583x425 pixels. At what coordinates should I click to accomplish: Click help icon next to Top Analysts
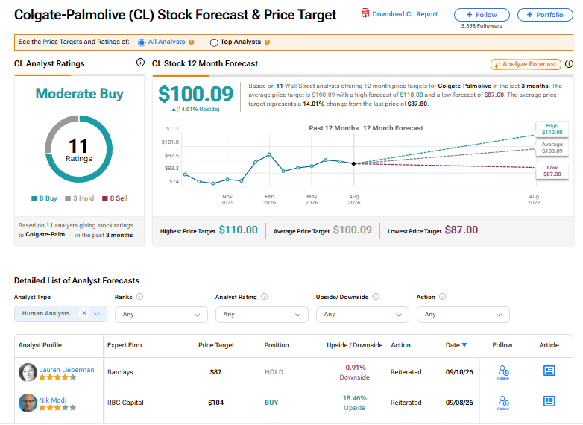point(267,42)
